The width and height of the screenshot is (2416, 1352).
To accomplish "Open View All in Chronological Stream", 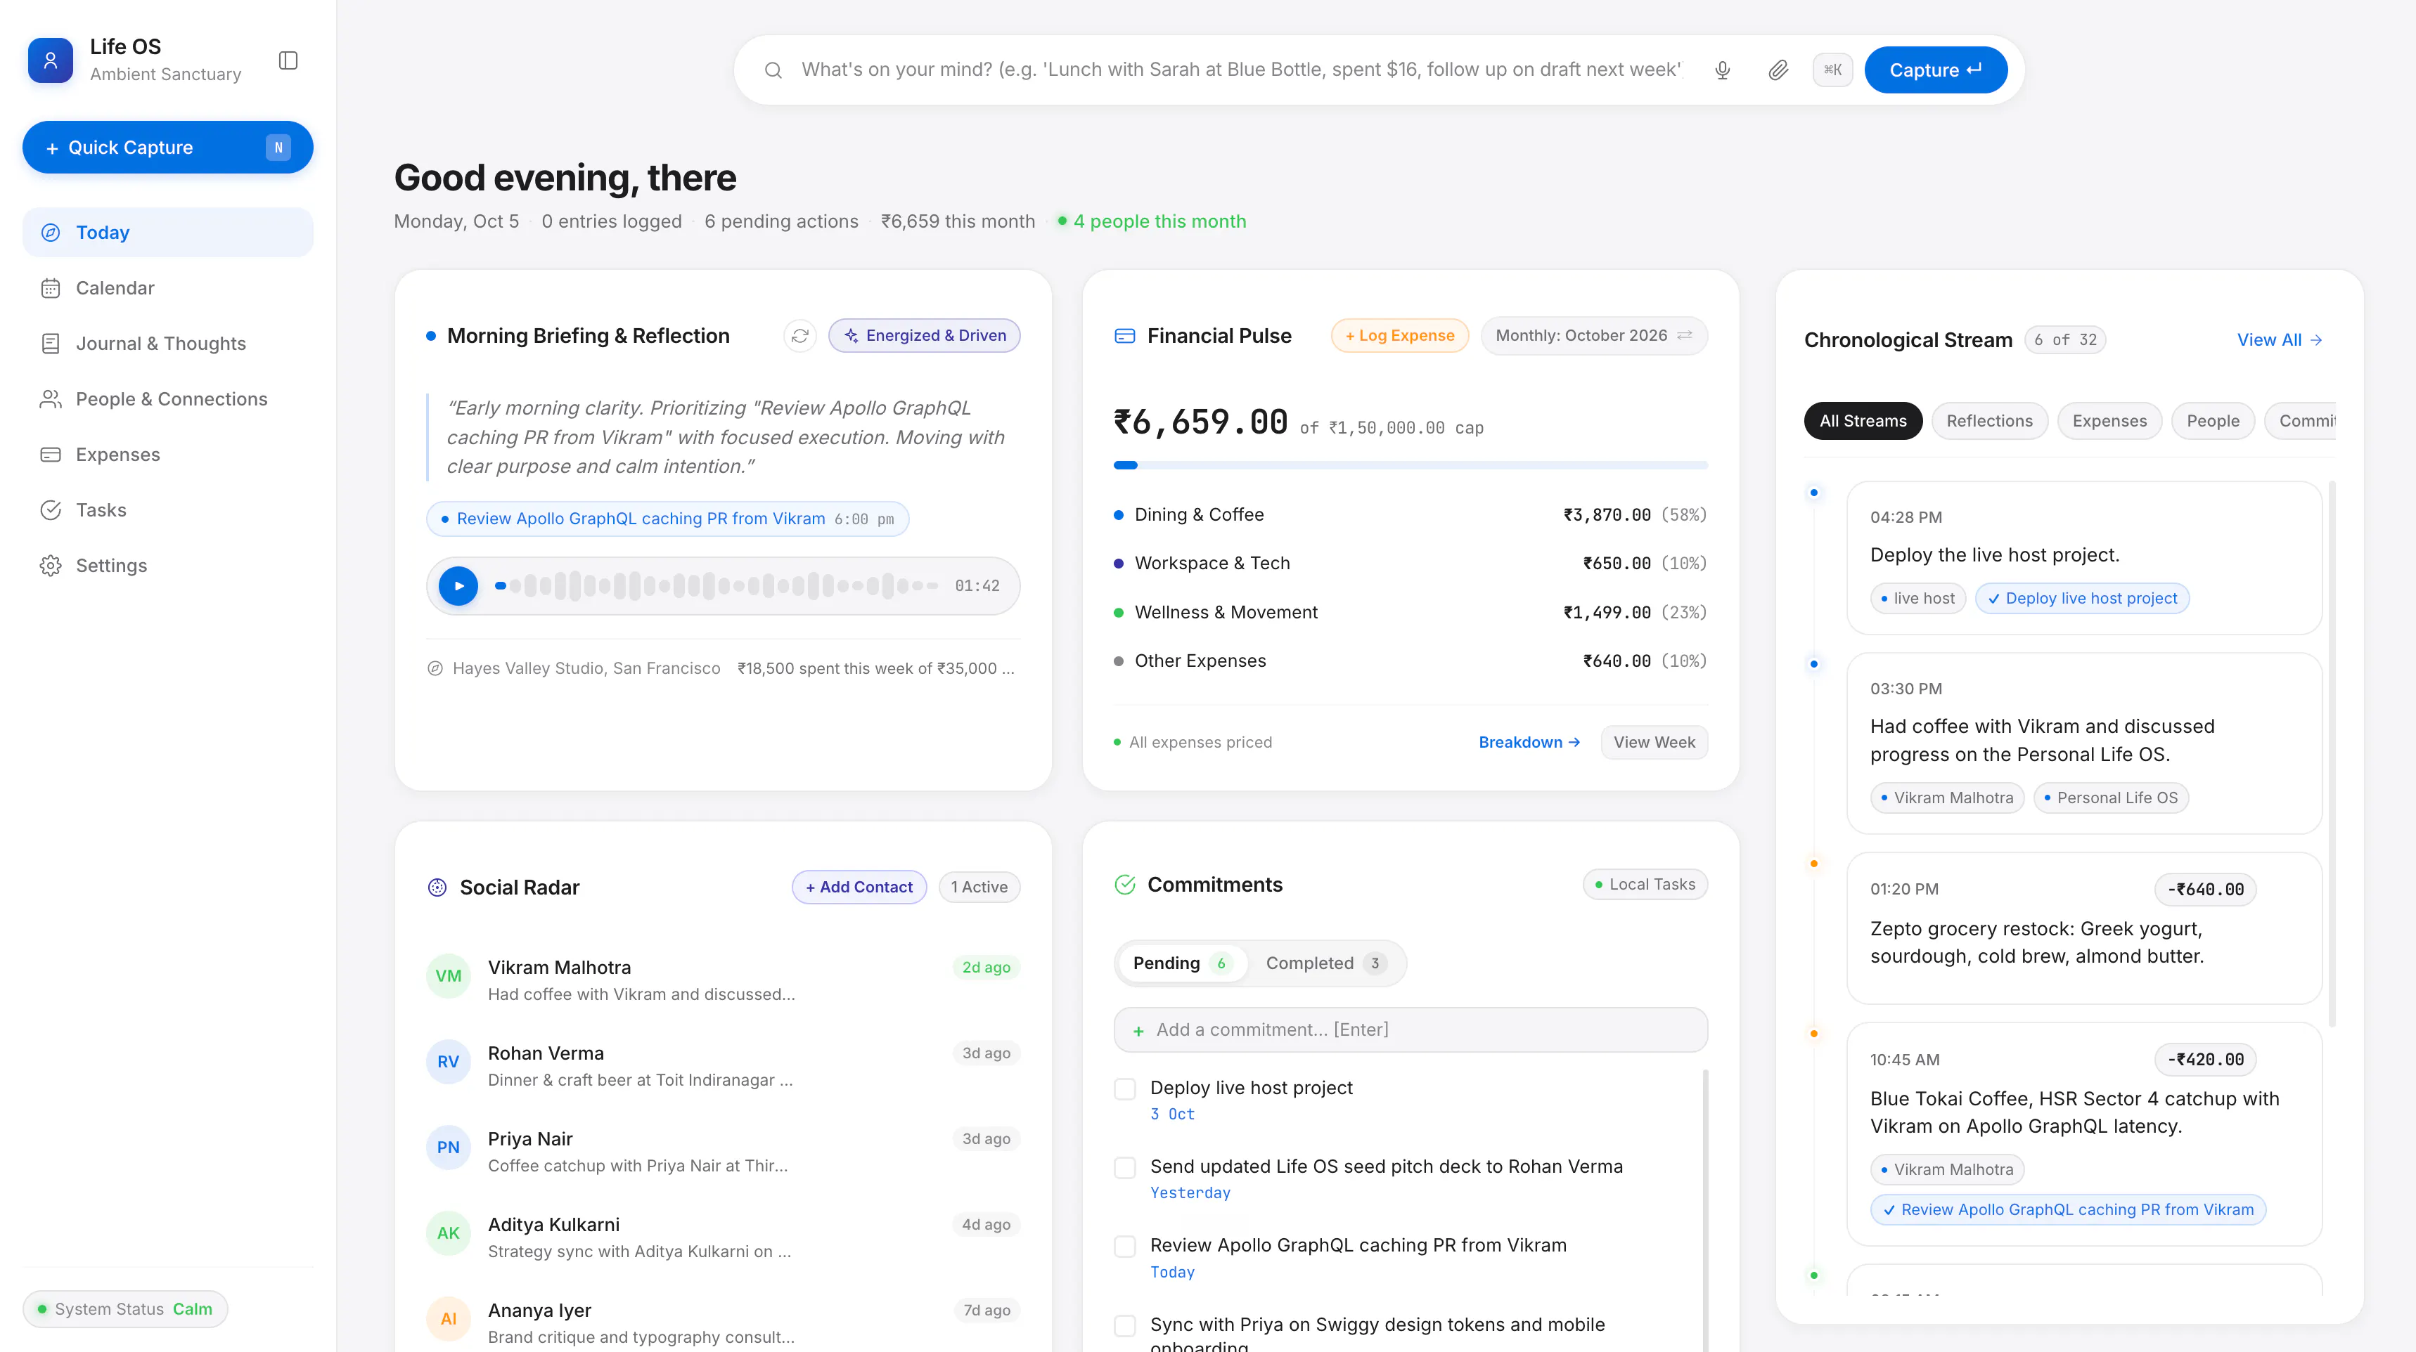I will pyautogui.click(x=2279, y=339).
